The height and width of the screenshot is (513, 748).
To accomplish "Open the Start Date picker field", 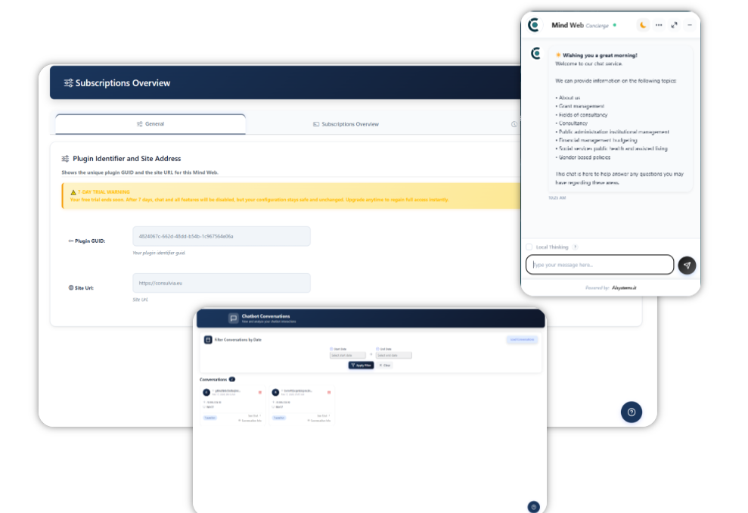I will (347, 355).
